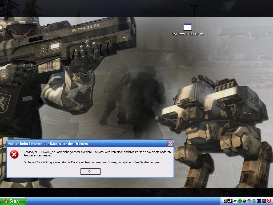Click the Avira red umbrella tray icon
The image size is (273, 205).
pos(269,201)
